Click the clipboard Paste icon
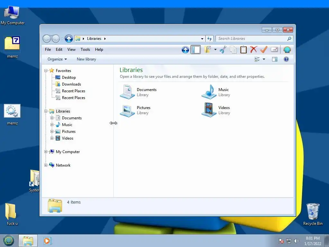The width and height of the screenshot is (329, 247). coord(244,50)
